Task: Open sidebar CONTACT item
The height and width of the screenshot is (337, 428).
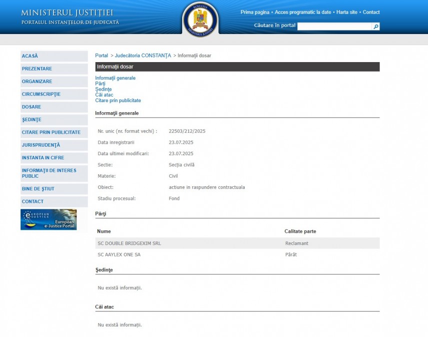Action: [x=54, y=201]
